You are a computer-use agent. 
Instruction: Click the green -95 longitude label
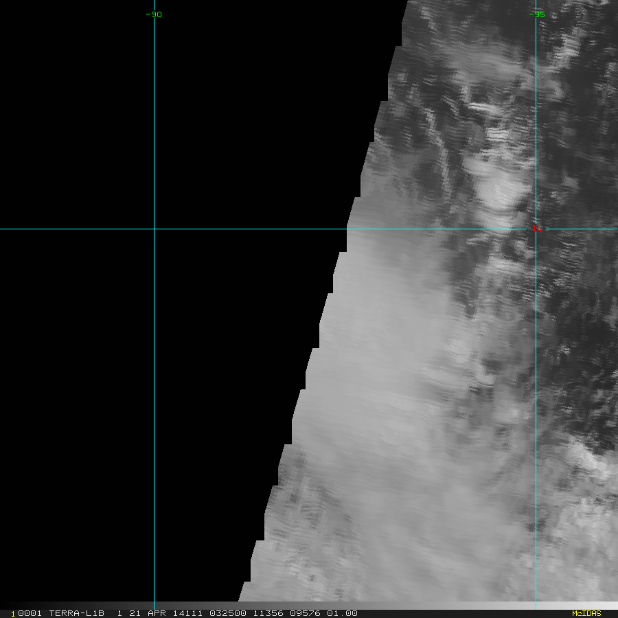pos(537,14)
